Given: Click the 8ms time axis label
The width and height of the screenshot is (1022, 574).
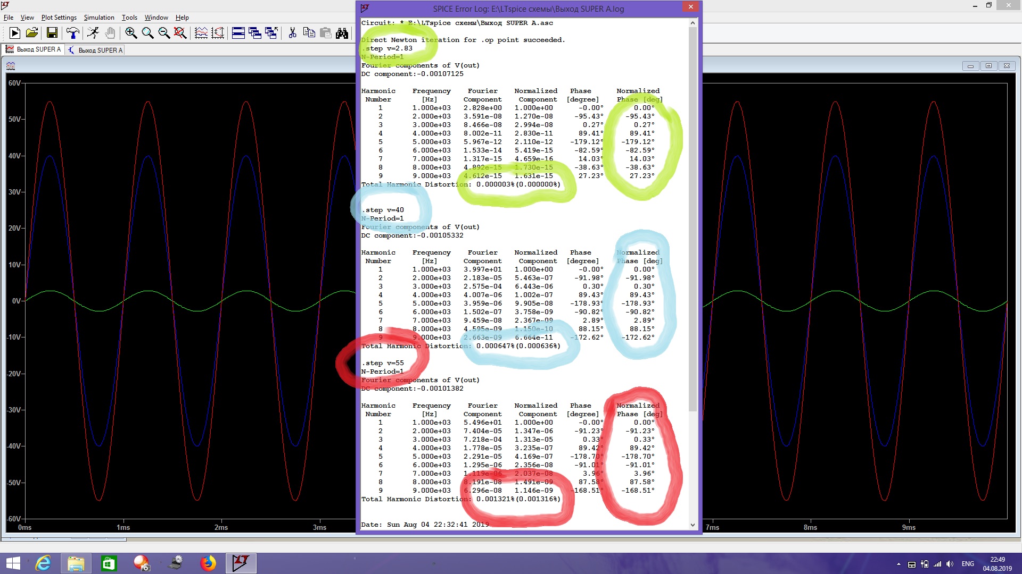Looking at the screenshot, I should point(810,527).
